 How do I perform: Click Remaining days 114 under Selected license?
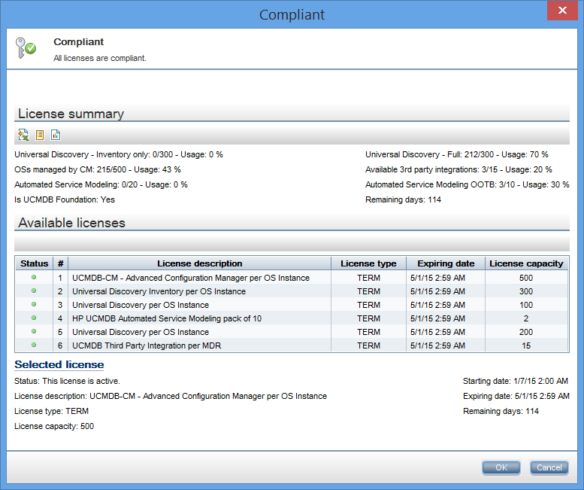click(501, 411)
